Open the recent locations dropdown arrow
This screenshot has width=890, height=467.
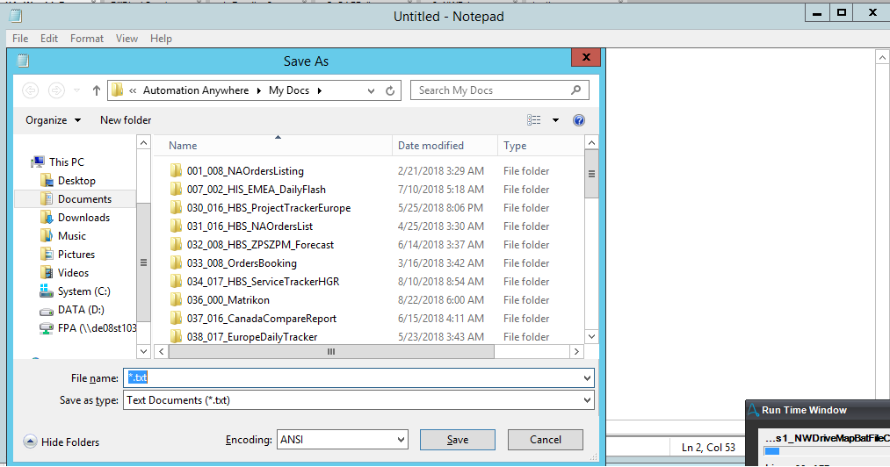point(77,90)
